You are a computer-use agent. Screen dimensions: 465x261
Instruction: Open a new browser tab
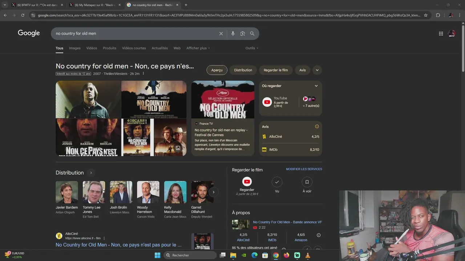[x=186, y=5]
